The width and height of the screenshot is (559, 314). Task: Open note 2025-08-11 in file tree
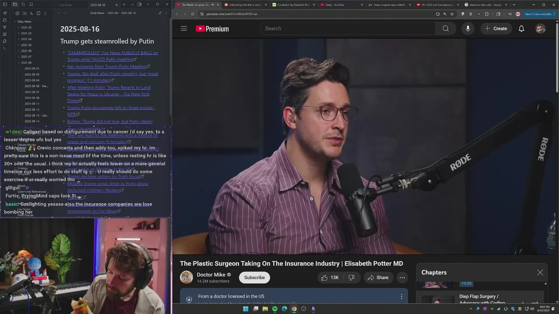(x=32, y=104)
